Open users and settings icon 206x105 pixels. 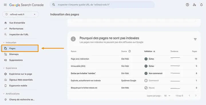pos(195,5)
